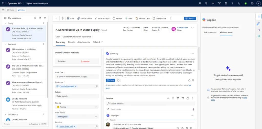Add a new timeline record with plus icon
This screenshot has width=262, height=129.
coord(168,98)
